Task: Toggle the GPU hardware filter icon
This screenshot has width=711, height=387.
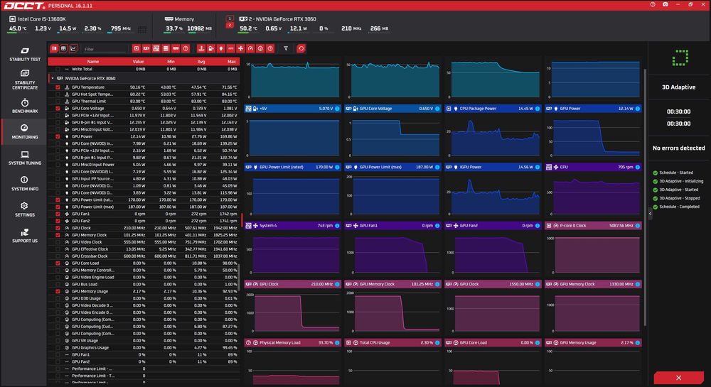Action: click(x=146, y=48)
